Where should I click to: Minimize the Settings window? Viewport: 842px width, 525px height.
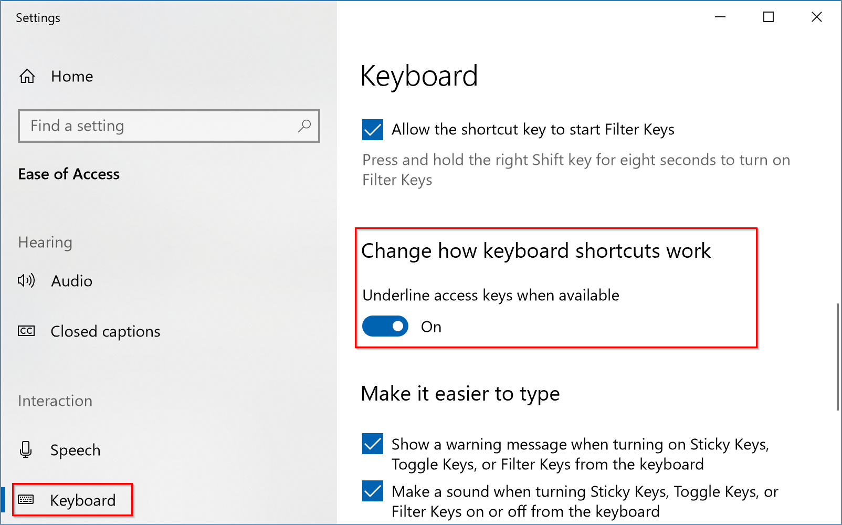click(720, 17)
